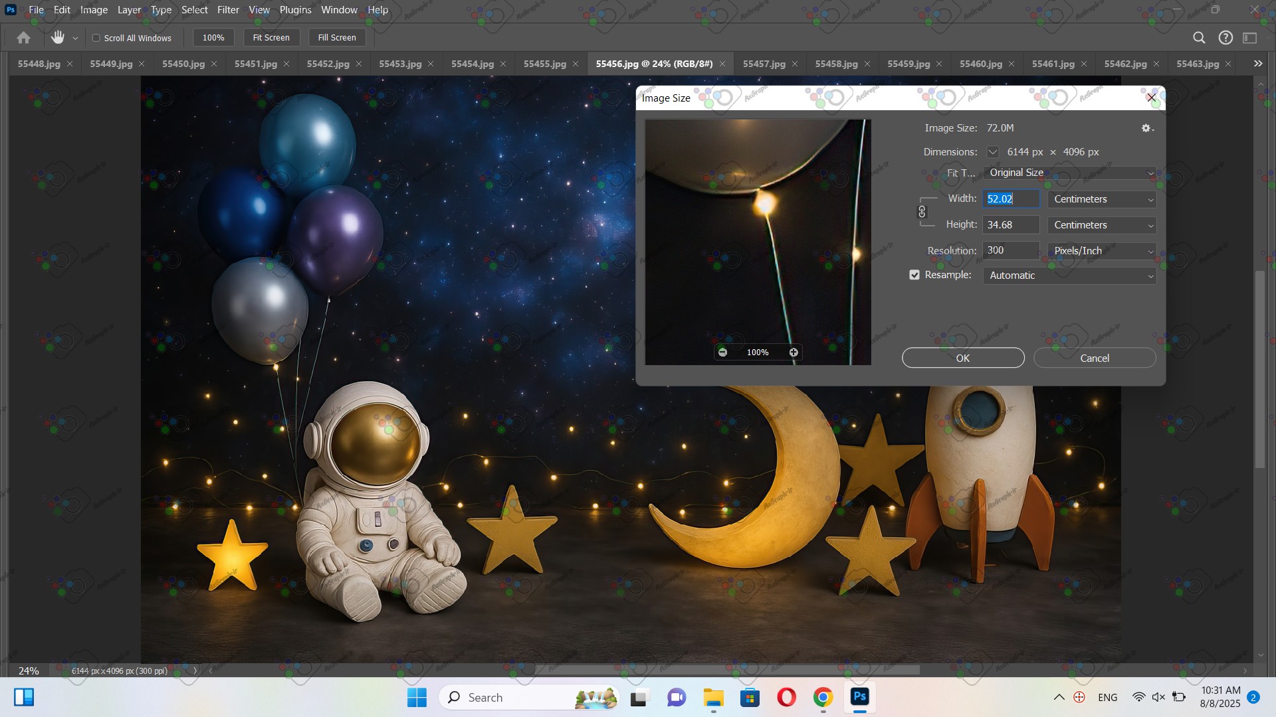
Task: Zoom in the dialog preview
Action: 794,353
